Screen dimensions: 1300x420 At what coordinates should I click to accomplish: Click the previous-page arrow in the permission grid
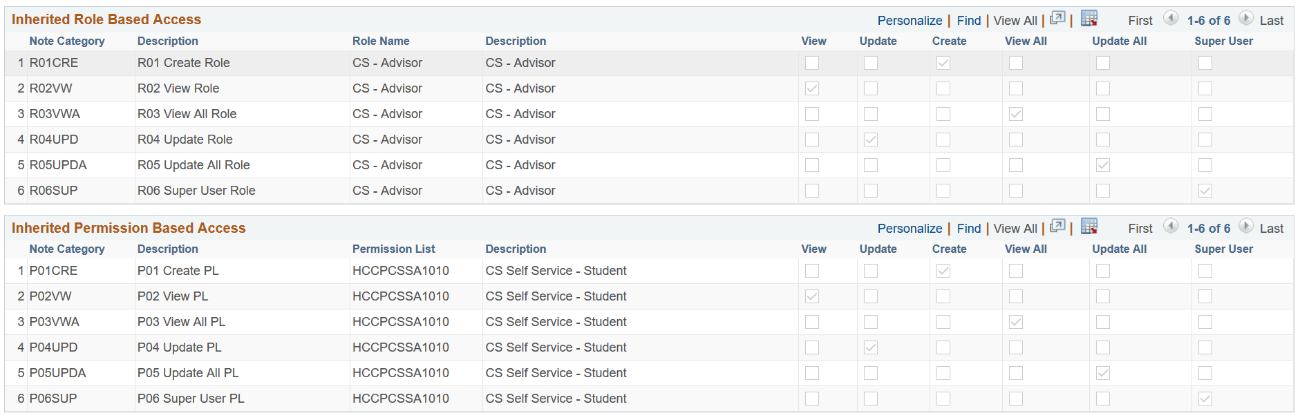[1171, 227]
